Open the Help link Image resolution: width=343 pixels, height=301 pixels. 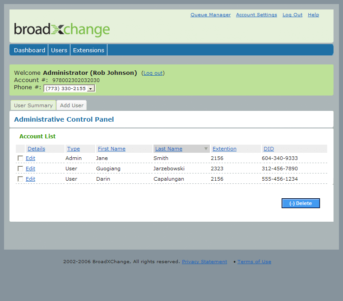pyautogui.click(x=313, y=14)
